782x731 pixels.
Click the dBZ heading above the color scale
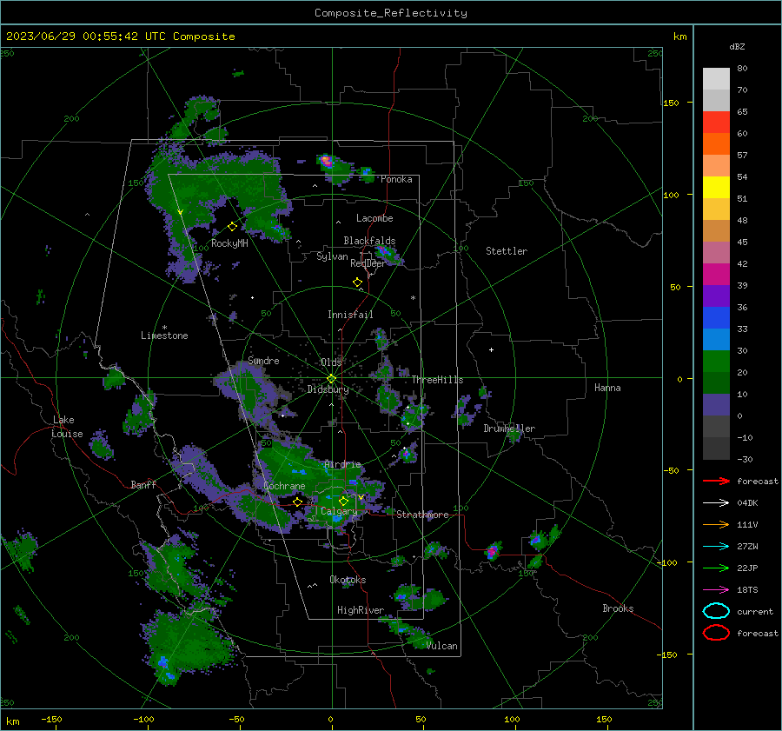pos(737,46)
